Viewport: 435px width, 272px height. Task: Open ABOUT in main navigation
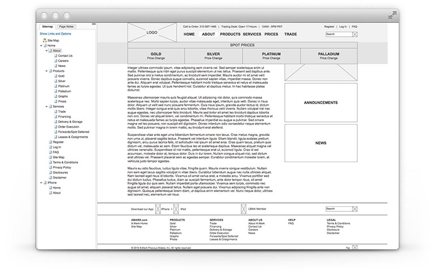(x=208, y=34)
